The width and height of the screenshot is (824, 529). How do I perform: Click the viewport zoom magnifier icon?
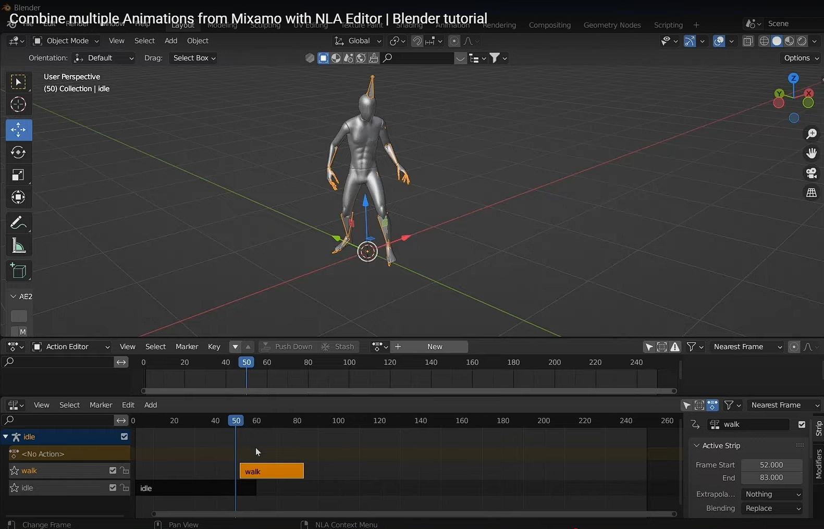point(811,134)
